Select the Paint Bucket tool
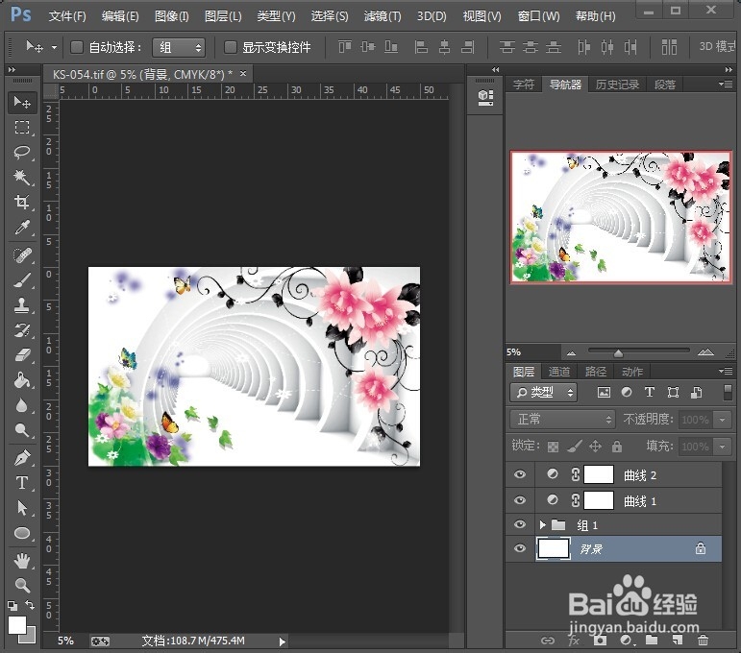The width and height of the screenshot is (741, 653). click(22, 380)
